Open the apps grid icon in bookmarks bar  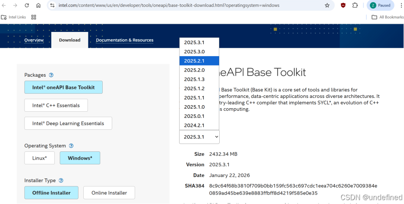click(34, 17)
